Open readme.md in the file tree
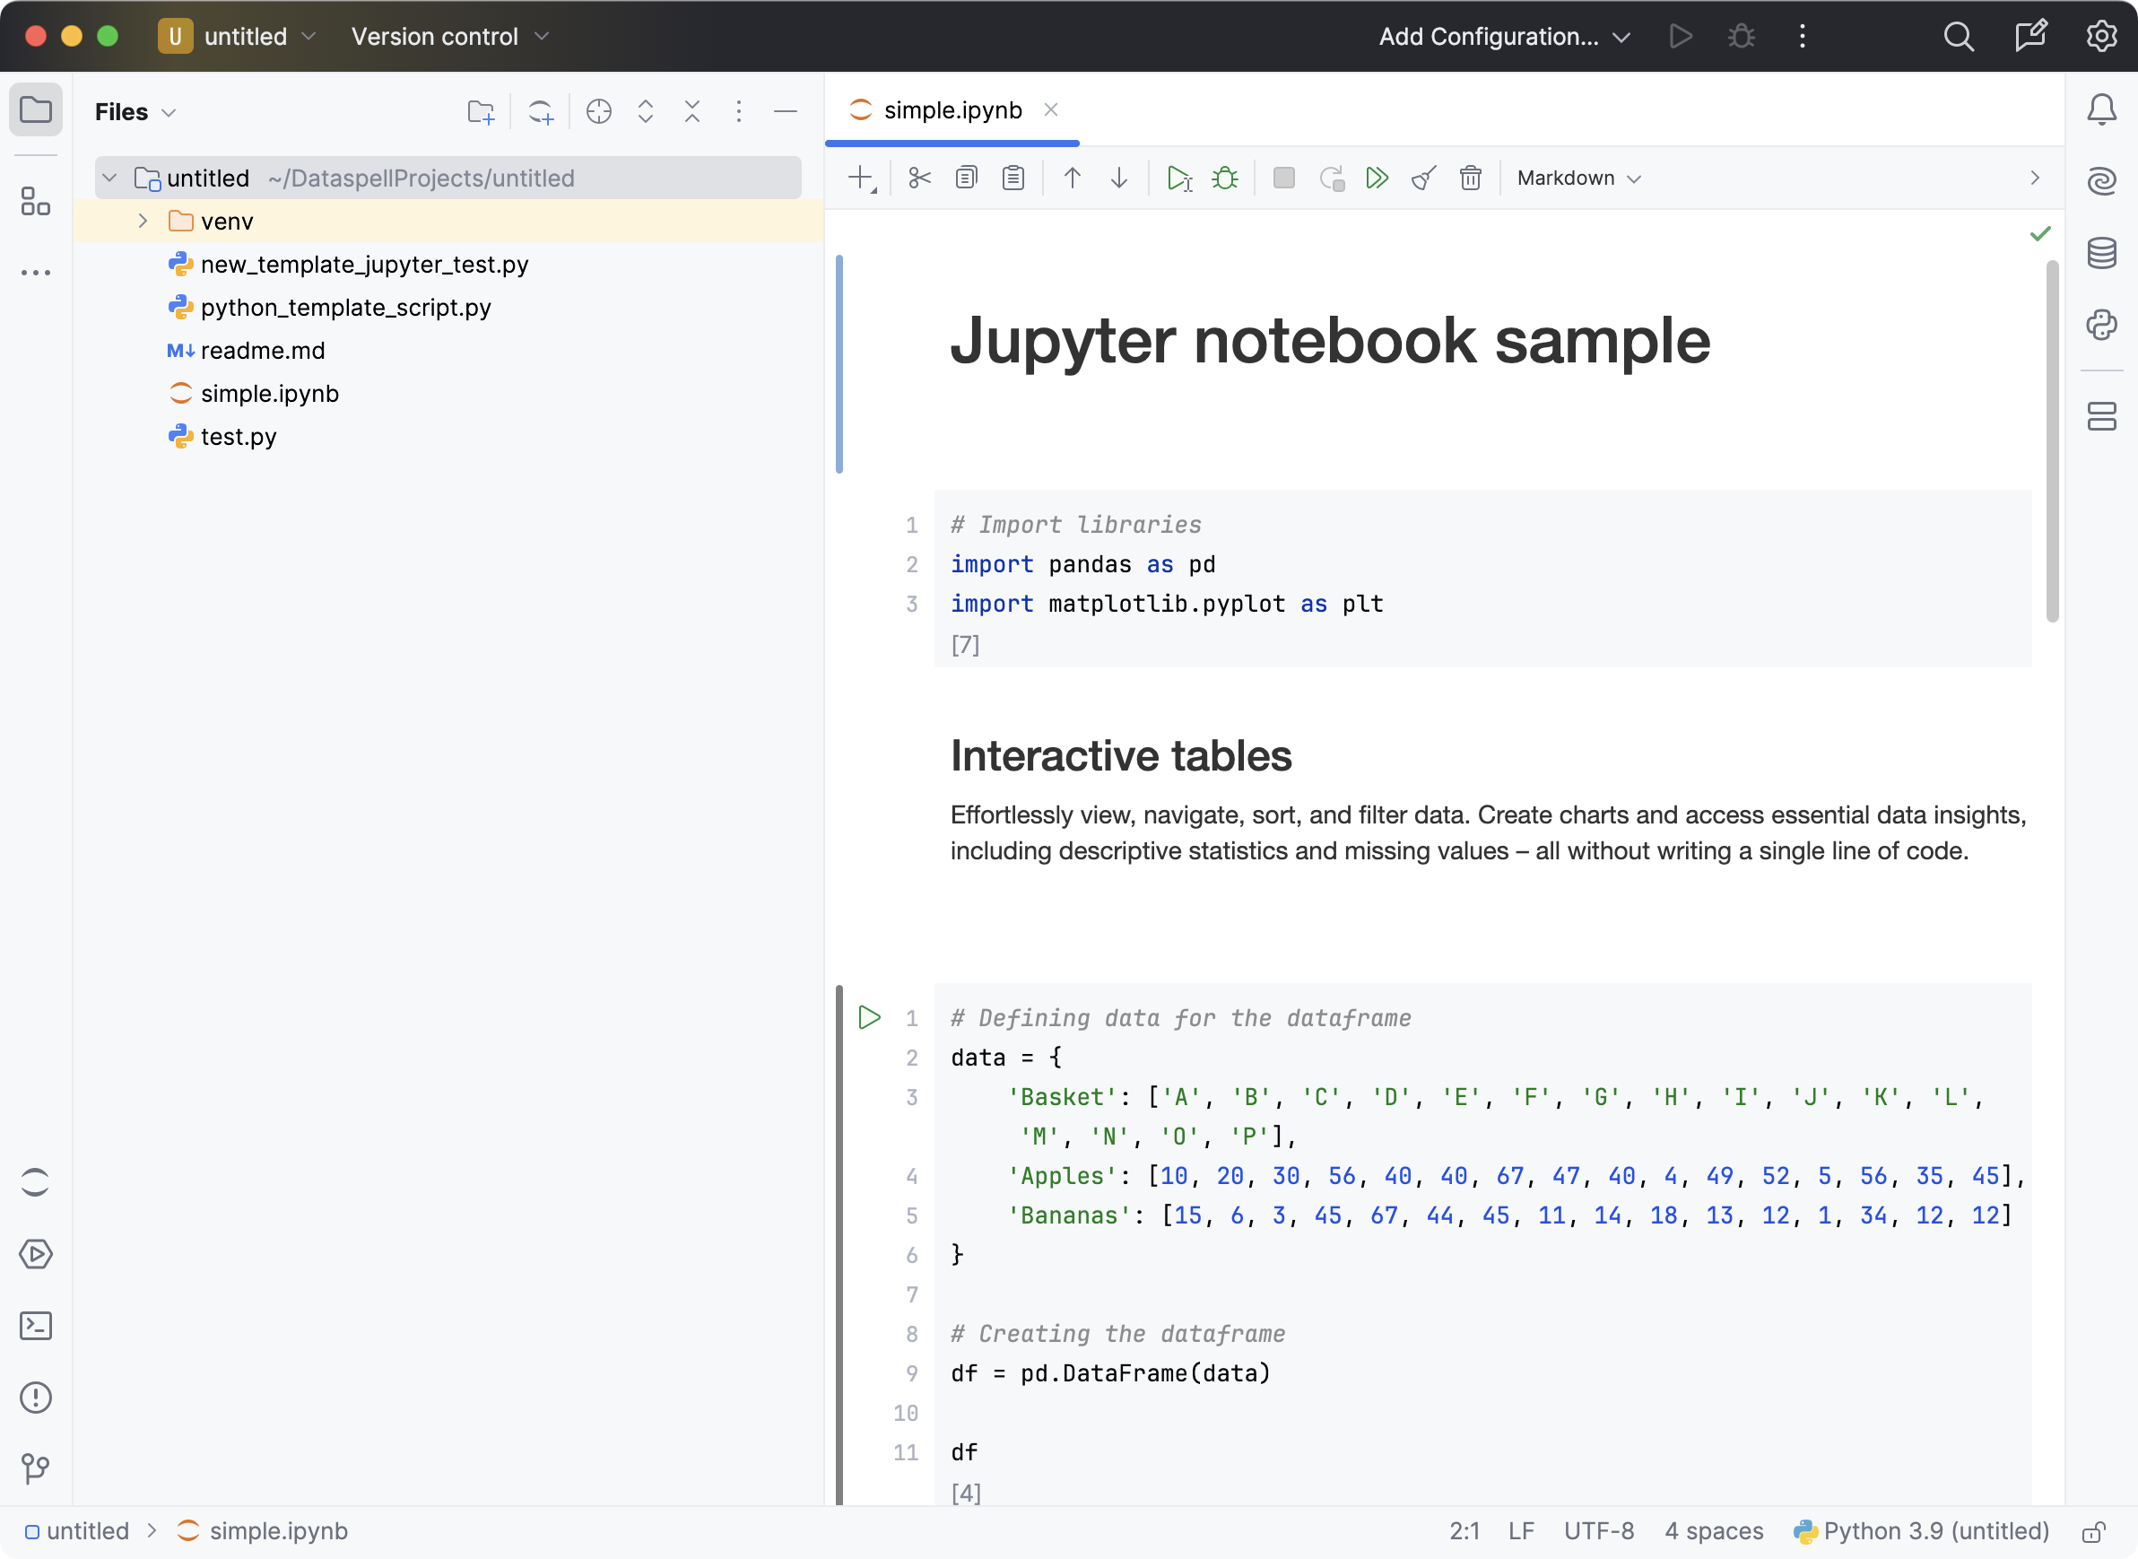Screen dimensions: 2138x1559 click(262, 350)
